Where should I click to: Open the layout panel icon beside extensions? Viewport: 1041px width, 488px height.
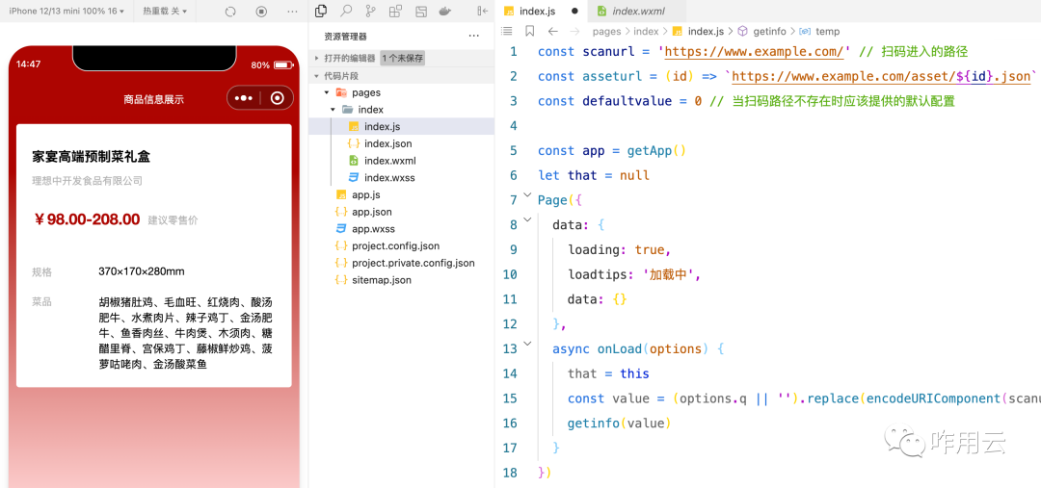421,11
